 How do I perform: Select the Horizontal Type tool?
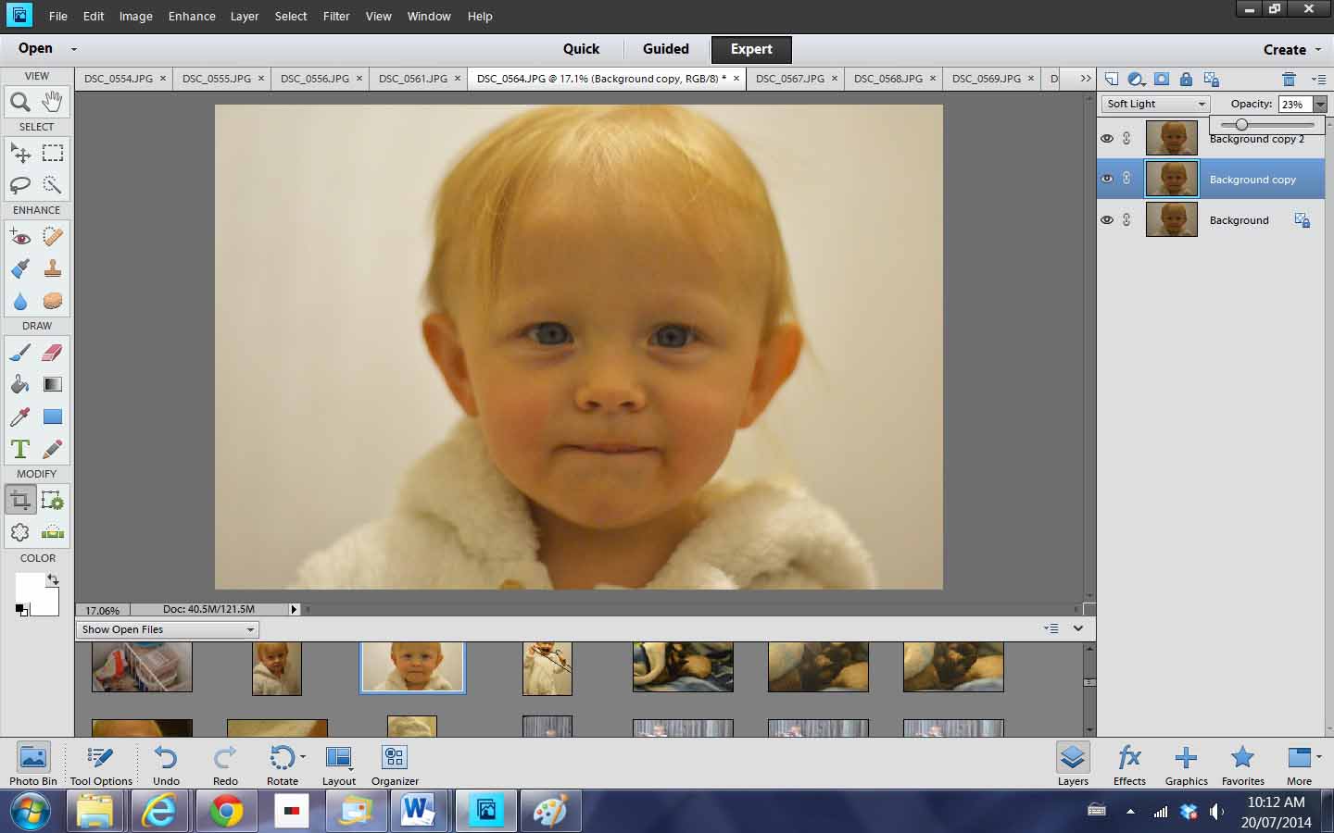pos(19,448)
